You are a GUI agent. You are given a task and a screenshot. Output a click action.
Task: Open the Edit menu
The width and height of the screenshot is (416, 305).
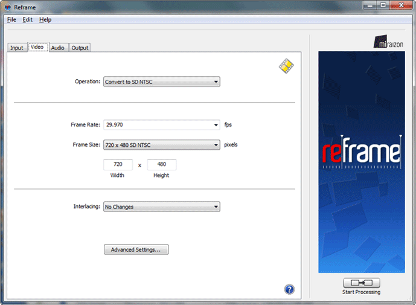tap(27, 20)
